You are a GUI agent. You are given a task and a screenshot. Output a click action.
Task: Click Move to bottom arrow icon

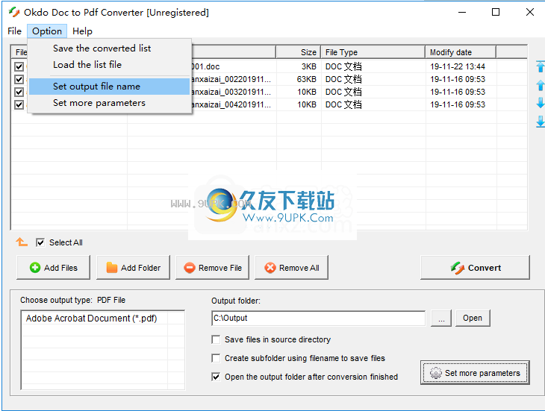(x=541, y=122)
